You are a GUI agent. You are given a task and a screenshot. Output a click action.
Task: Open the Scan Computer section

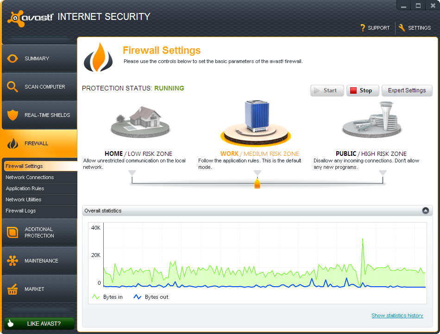click(39, 87)
